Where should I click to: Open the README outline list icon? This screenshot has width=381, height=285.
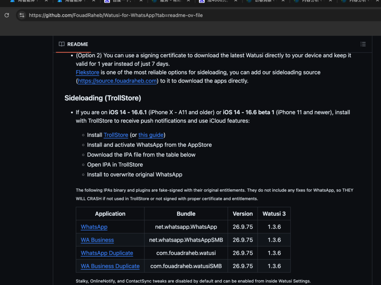pyautogui.click(x=363, y=44)
